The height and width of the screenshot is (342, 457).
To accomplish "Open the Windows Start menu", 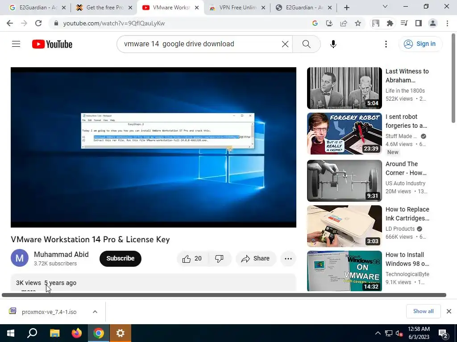I will point(11,333).
